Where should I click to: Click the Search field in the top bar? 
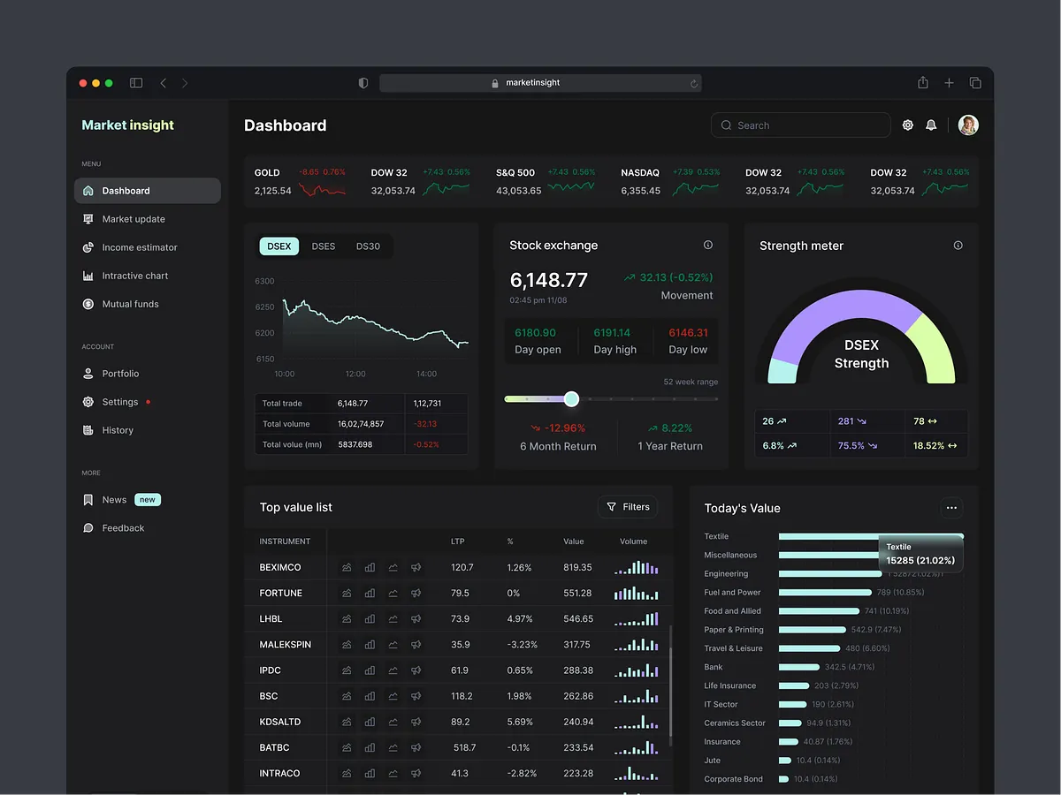[x=798, y=125]
